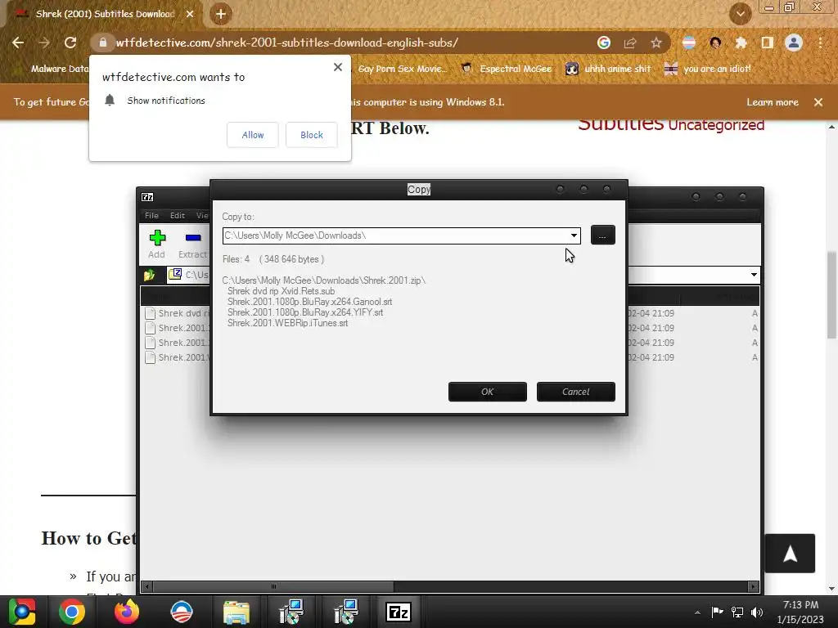Click the address bar URL
Image resolution: width=838 pixels, height=628 pixels.
pos(287,43)
